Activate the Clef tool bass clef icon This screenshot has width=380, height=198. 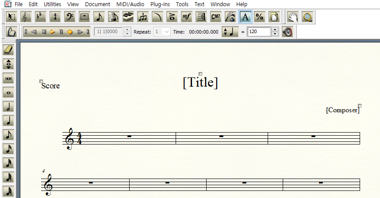(x=69, y=17)
